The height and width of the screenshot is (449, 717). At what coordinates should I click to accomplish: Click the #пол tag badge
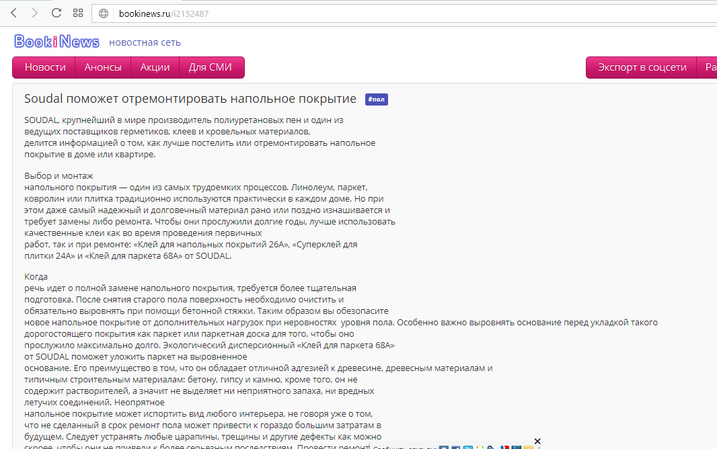[377, 99]
